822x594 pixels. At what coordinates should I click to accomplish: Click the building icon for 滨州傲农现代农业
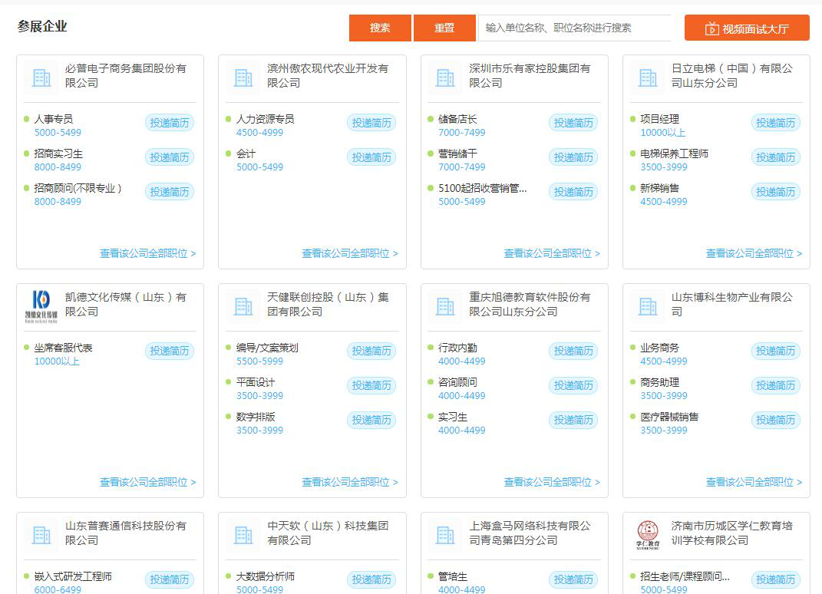(243, 78)
